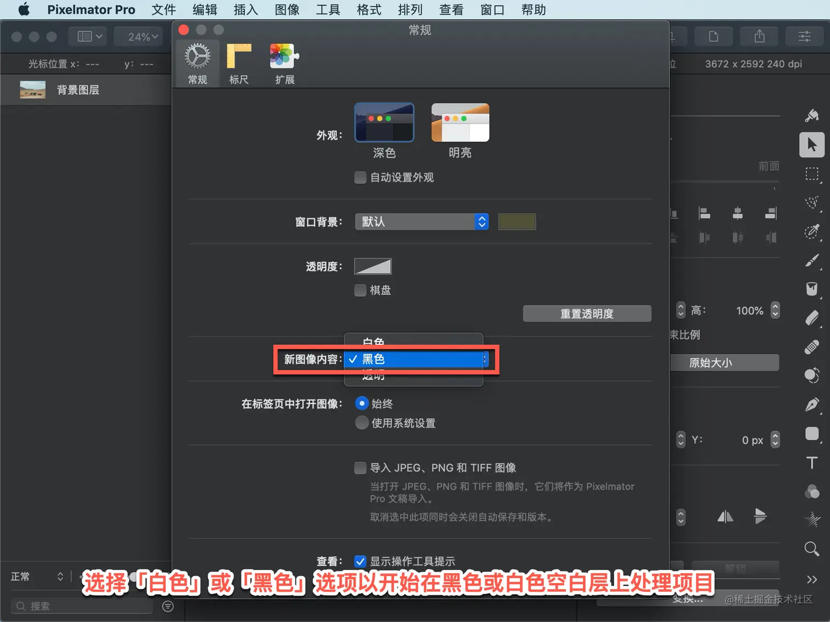Select the Style paint tool icon
830x622 pixels.
coord(812,115)
